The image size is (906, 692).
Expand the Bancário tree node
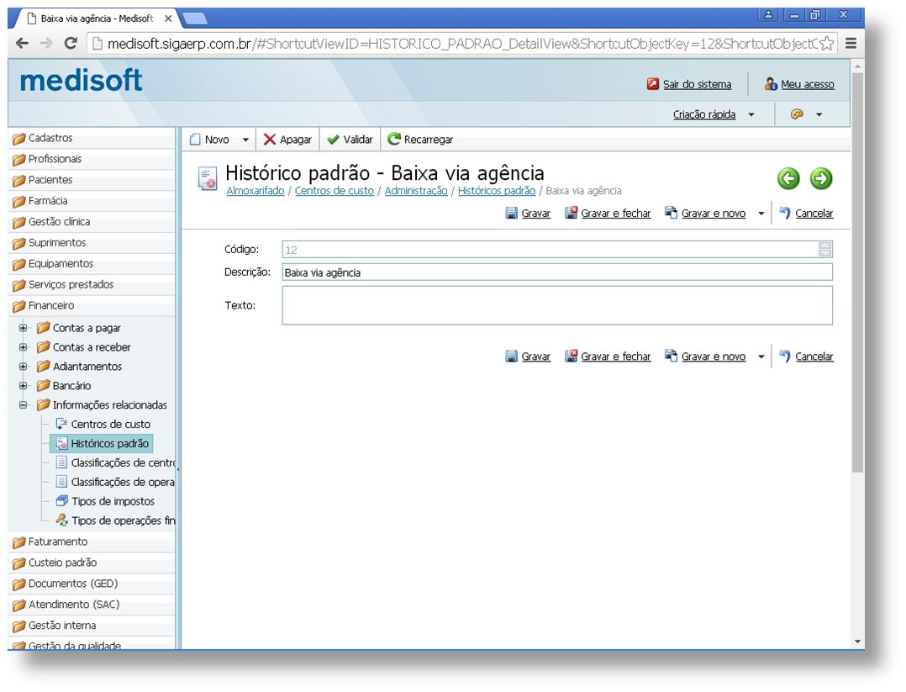(x=24, y=386)
